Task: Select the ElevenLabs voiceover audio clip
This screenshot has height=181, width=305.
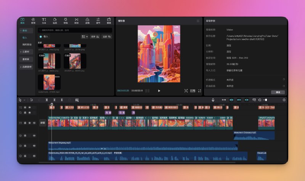Action: (x=148, y=156)
